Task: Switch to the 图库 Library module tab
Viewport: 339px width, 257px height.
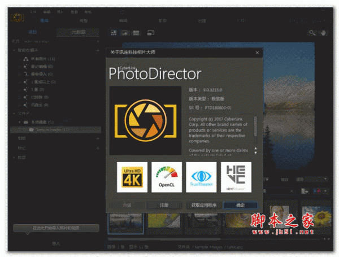Action: coord(44,21)
